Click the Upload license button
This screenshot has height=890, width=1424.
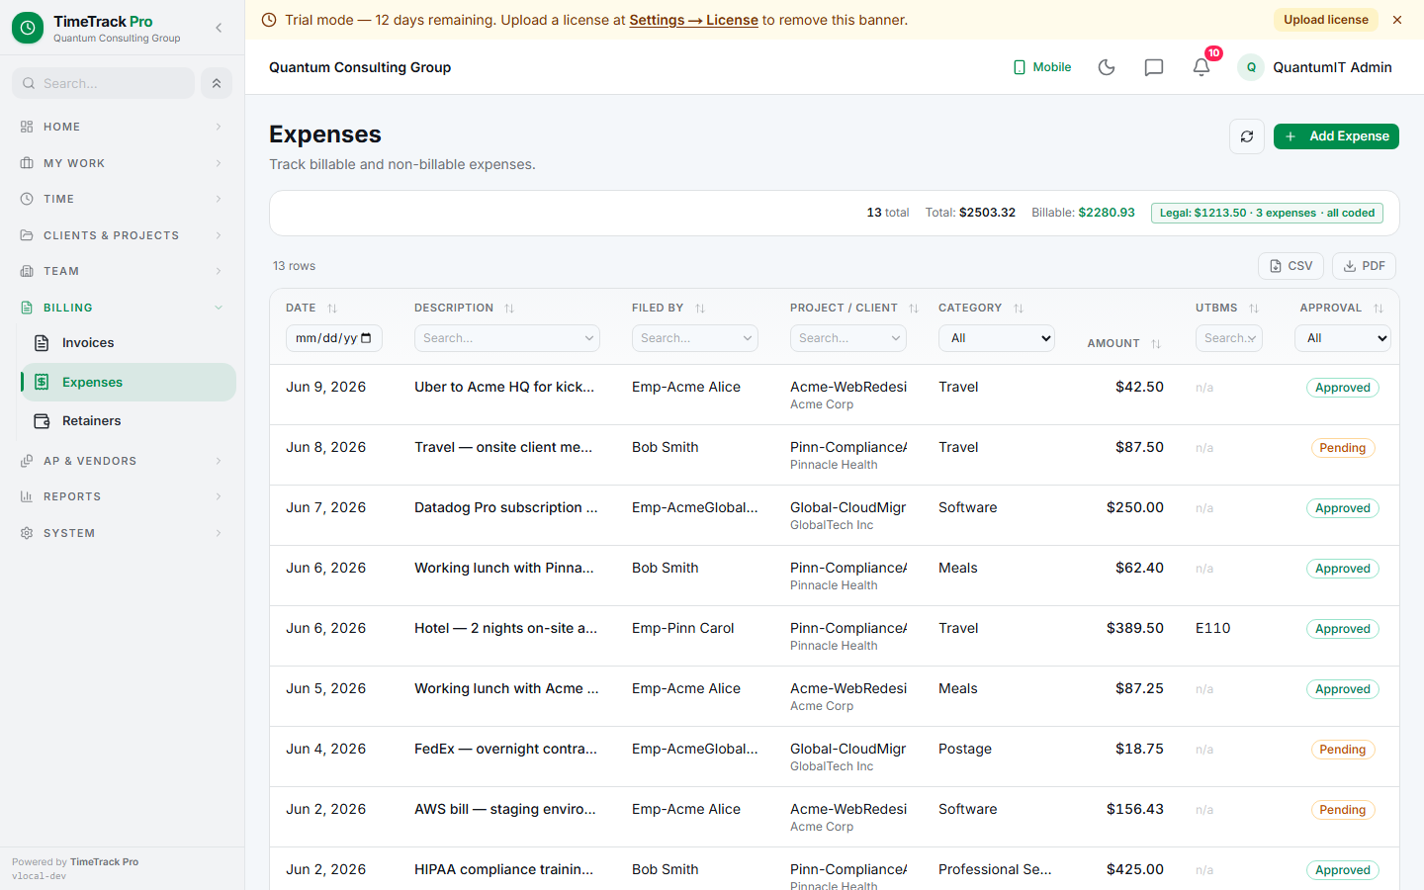pyautogui.click(x=1325, y=20)
